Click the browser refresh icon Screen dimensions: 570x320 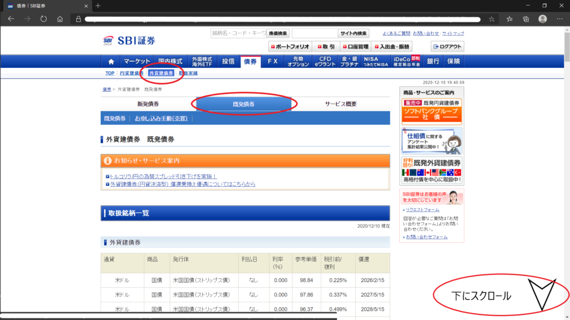coord(43,19)
